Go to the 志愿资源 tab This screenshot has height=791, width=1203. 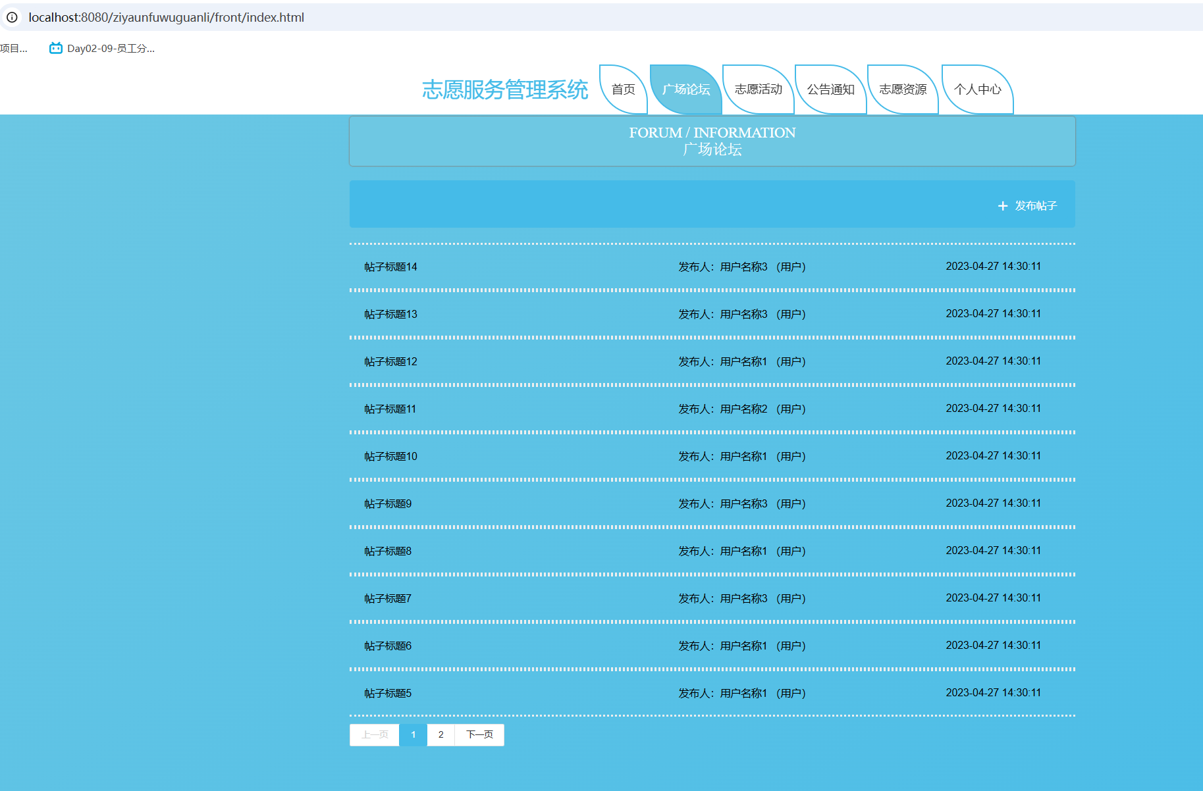pos(903,89)
